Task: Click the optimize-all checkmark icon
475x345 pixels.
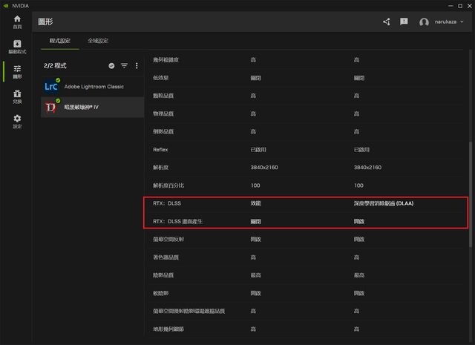Action: point(111,66)
